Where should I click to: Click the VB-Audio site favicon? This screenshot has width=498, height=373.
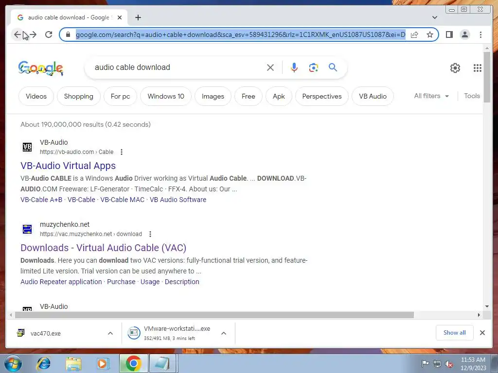(x=27, y=147)
